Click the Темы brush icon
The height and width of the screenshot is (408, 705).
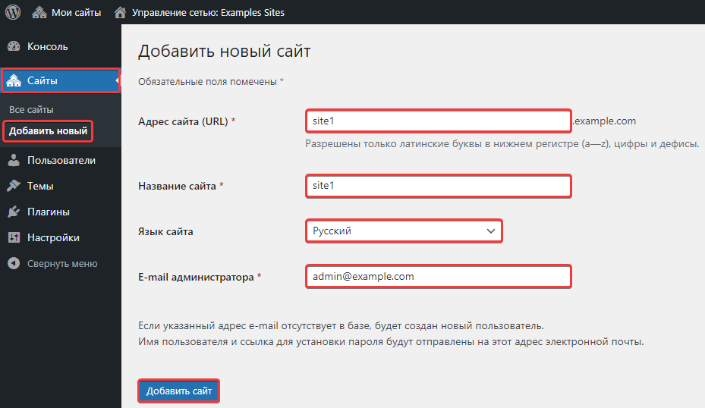coord(14,186)
